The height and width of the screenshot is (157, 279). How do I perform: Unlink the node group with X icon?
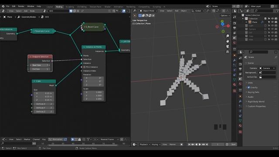(x=78, y=11)
